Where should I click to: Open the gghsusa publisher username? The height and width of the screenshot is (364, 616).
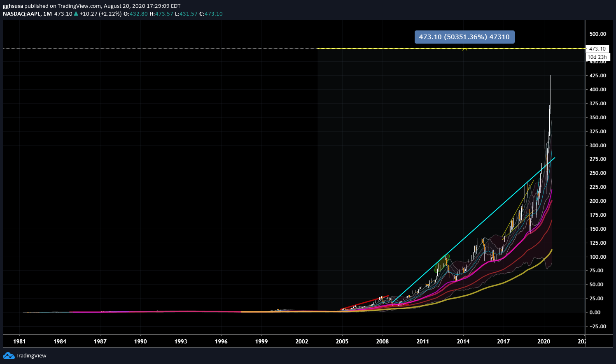(x=13, y=6)
